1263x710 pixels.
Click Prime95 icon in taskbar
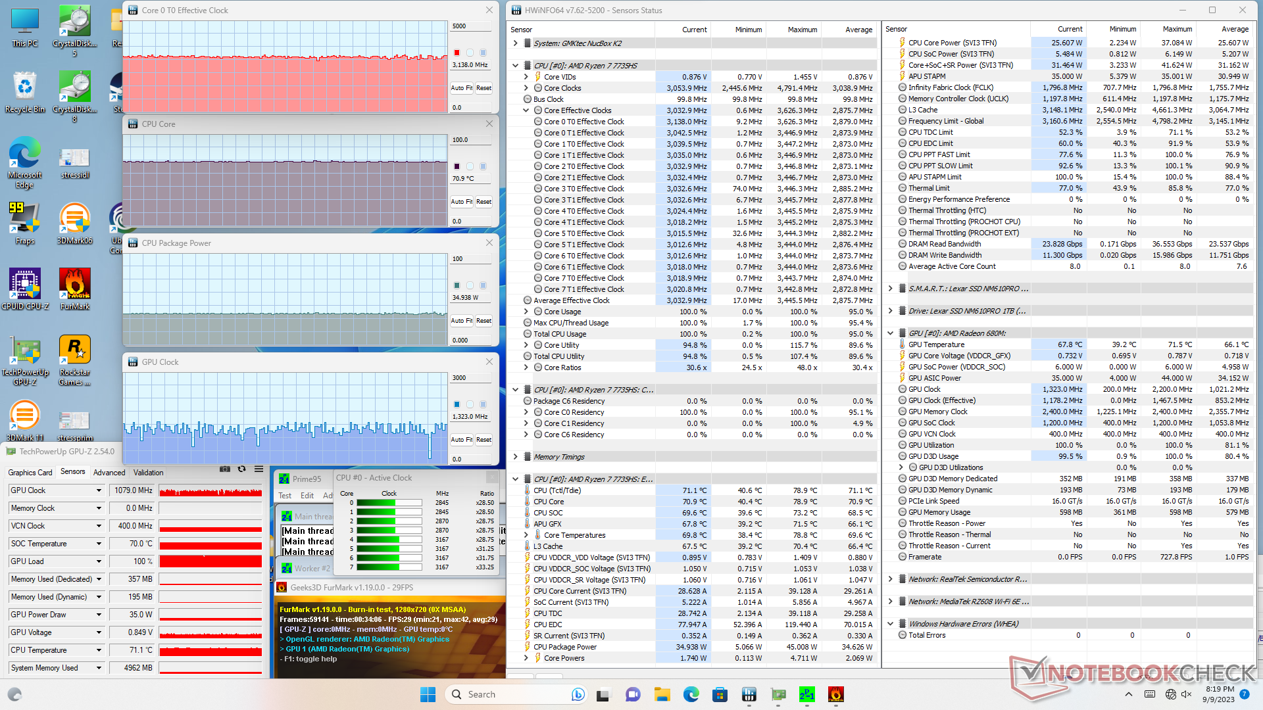tap(806, 694)
